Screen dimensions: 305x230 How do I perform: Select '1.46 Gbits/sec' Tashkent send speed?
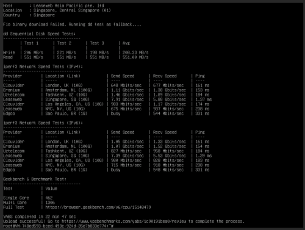127,95
